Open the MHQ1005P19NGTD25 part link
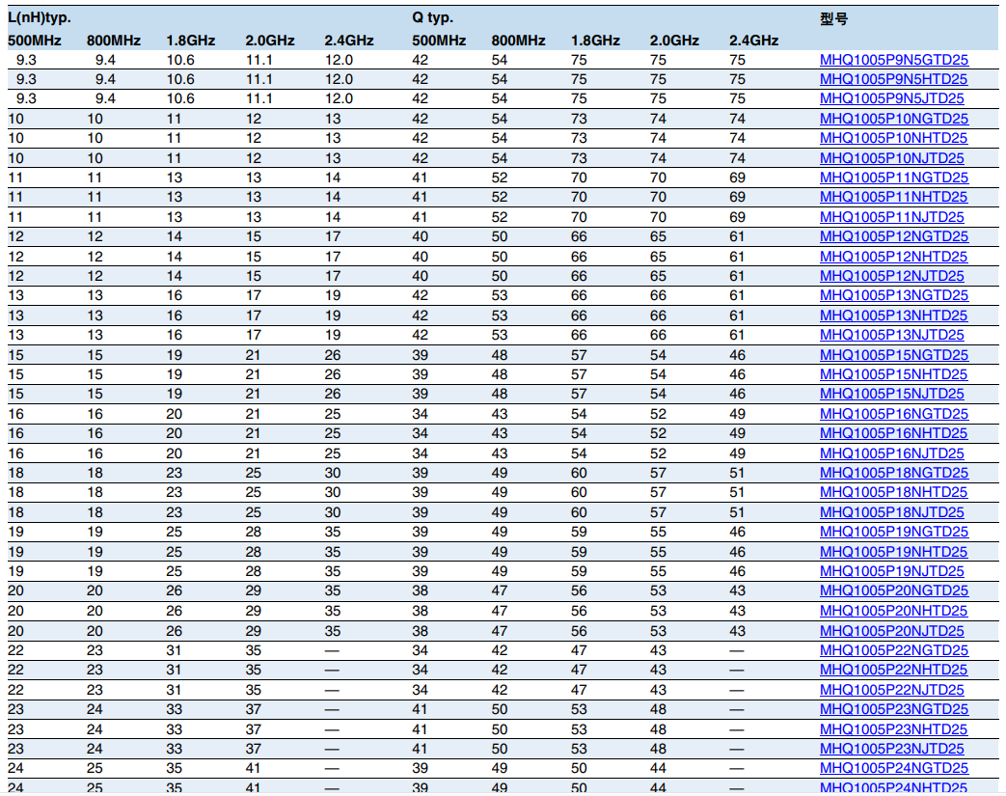Screen dimensions: 1006x796 894,532
